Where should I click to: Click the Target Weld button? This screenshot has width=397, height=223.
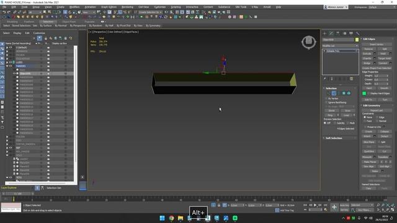click(385, 58)
